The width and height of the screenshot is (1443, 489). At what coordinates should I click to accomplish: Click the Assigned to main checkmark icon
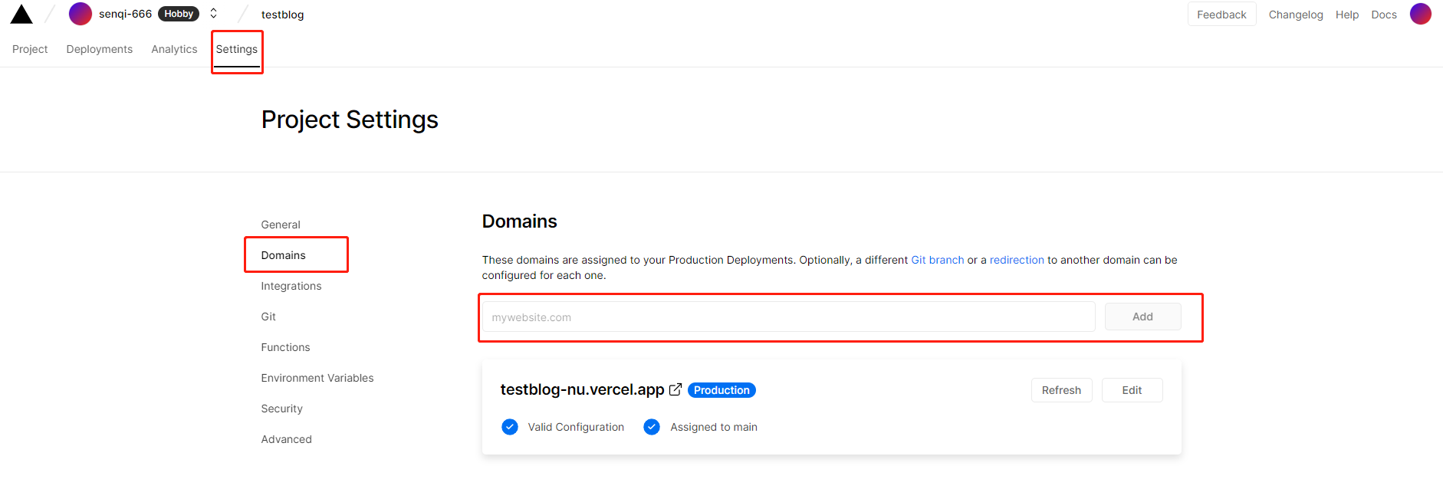[652, 427]
